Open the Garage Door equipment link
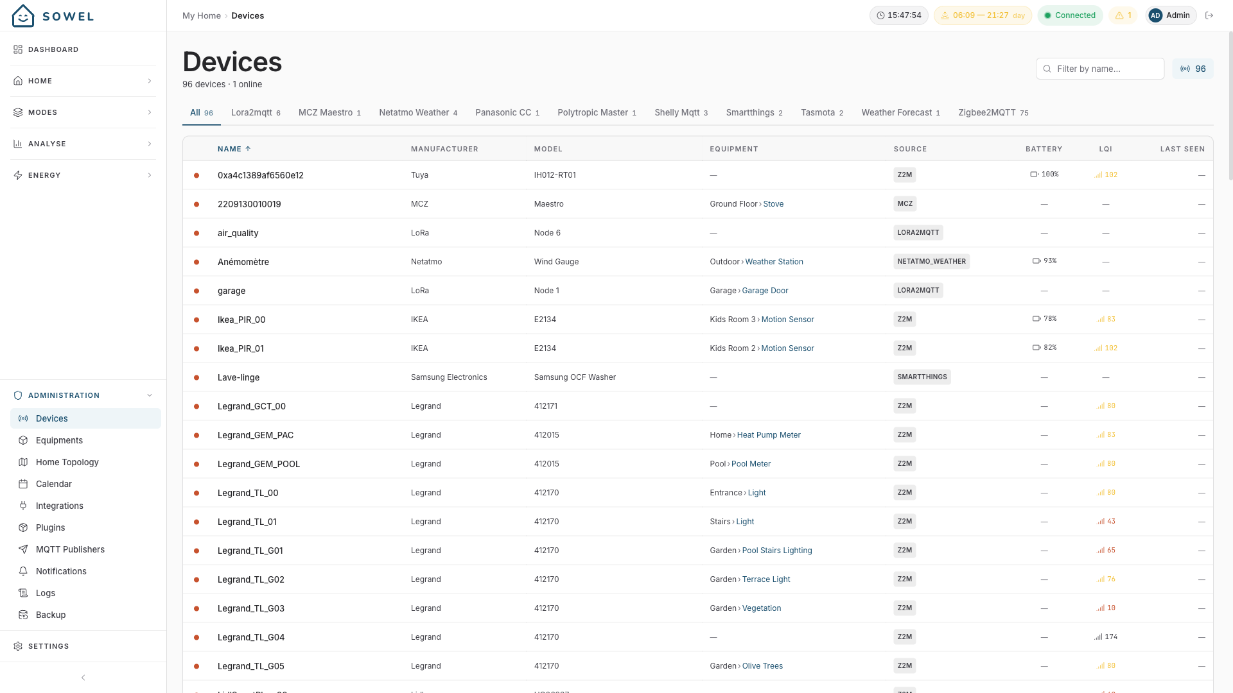This screenshot has width=1233, height=693. click(x=765, y=291)
